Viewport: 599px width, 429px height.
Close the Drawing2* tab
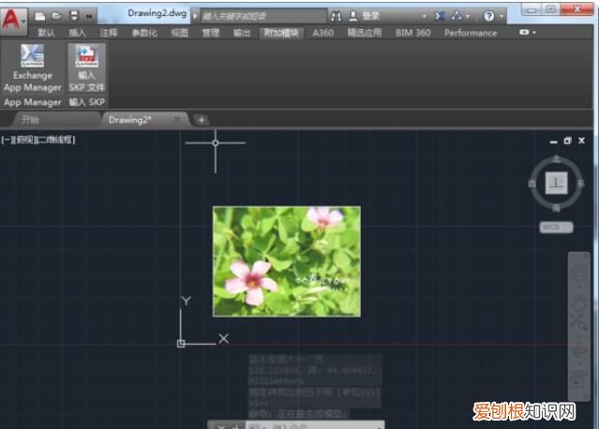coord(177,120)
